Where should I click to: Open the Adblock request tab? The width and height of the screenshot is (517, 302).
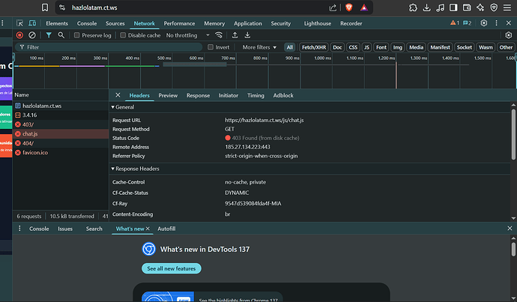point(283,96)
